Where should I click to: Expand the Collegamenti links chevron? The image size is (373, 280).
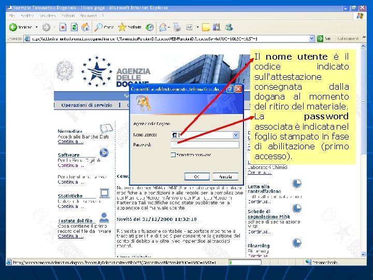point(364,38)
